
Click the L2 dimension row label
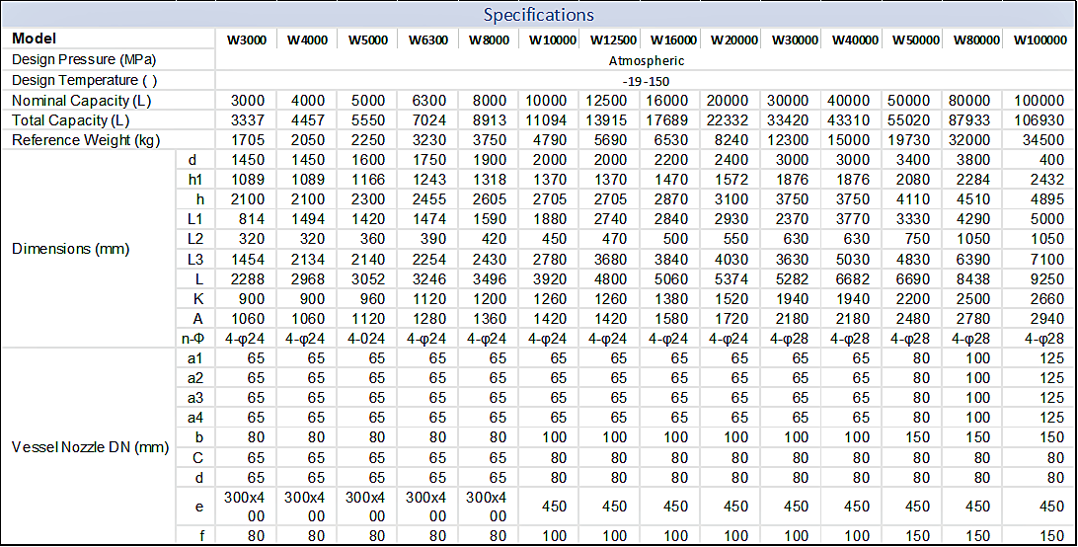(195, 239)
